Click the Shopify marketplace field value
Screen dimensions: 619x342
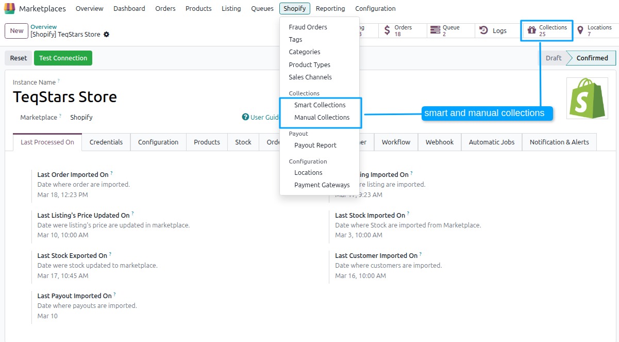(x=81, y=117)
